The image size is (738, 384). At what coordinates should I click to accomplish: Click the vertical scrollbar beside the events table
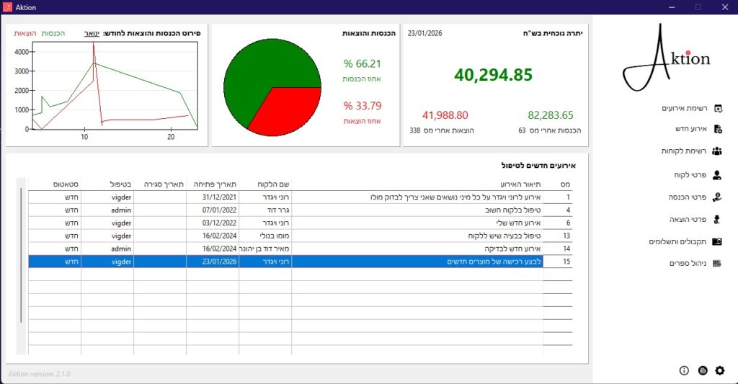click(x=21, y=252)
